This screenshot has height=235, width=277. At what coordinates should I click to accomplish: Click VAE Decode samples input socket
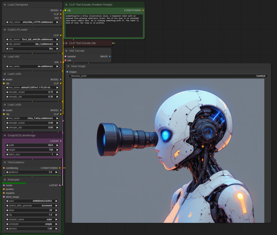click(65, 57)
